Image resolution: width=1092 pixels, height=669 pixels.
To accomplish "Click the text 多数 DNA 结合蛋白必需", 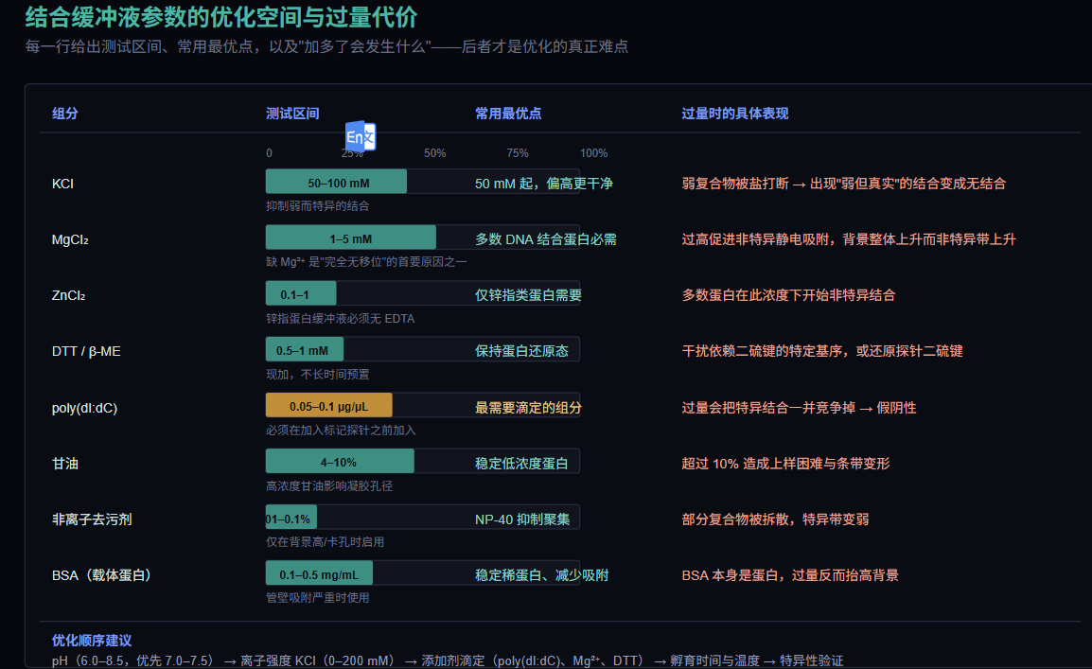I will 546,239.
